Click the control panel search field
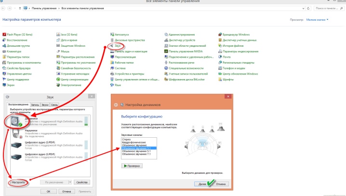 328,8
